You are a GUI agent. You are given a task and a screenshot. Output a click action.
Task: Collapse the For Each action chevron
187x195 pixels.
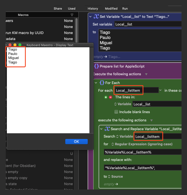(x=96, y=83)
